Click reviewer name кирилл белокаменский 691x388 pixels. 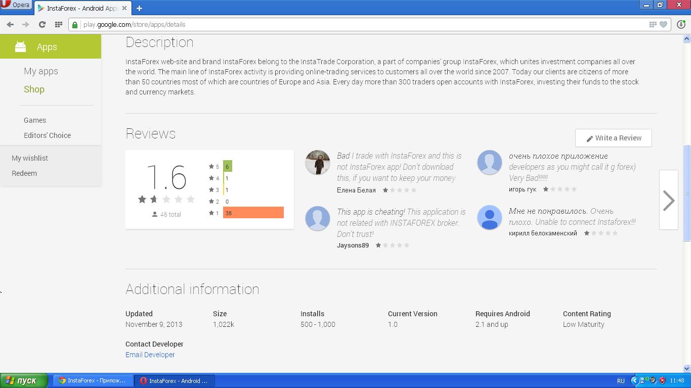(x=543, y=233)
